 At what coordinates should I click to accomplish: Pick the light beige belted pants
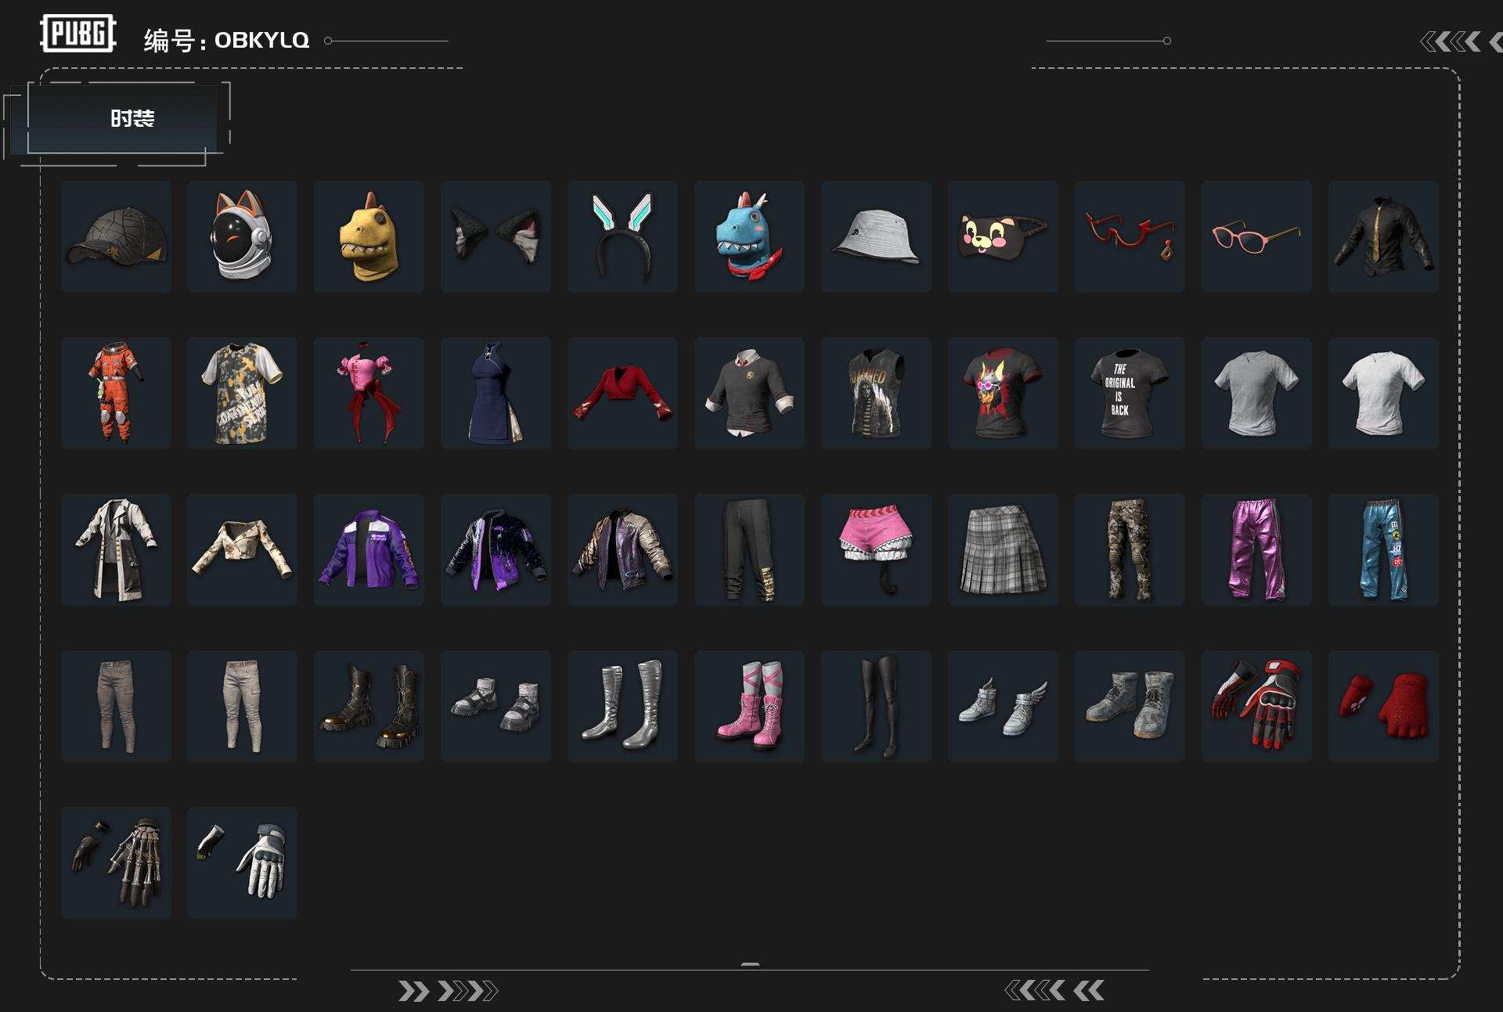(242, 706)
